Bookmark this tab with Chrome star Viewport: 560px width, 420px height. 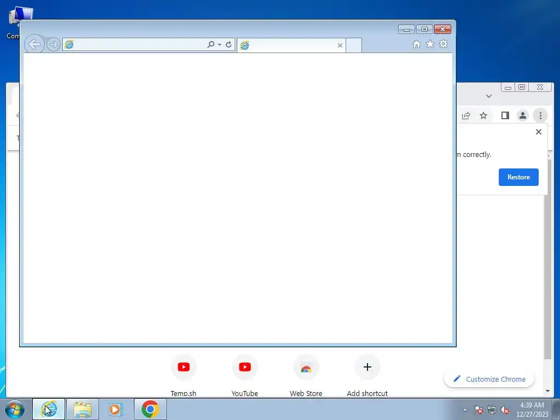(x=483, y=115)
